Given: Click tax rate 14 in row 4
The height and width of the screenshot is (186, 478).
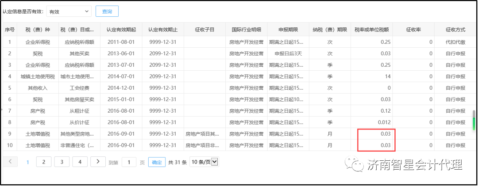Looking at the screenshot, I should click(x=388, y=76).
